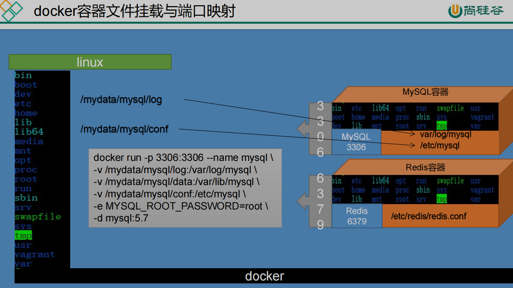Viewport: 513px width, 288px height.
Task: Click the MySQL容器 container title
Action: click(426, 92)
